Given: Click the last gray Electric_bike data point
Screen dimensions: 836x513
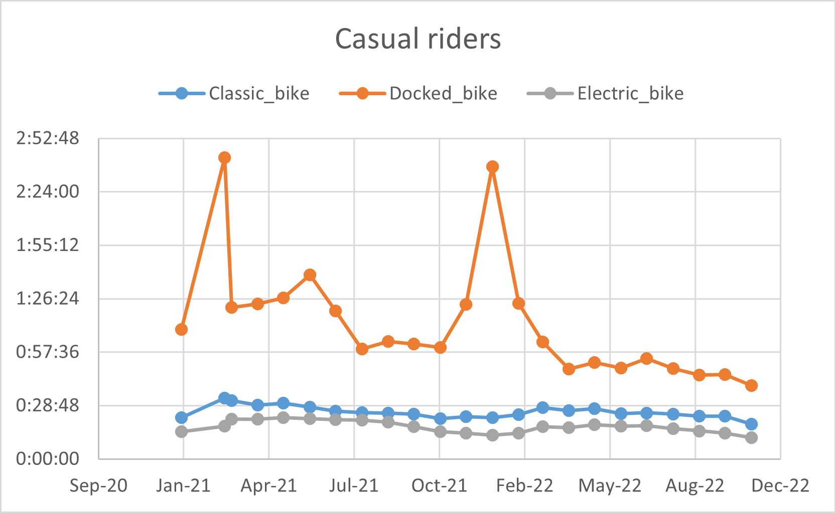Looking at the screenshot, I should 751,437.
